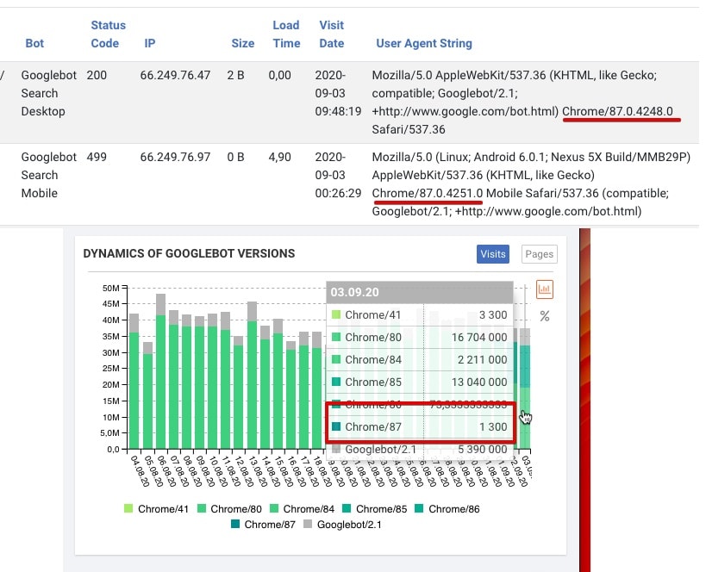Image resolution: width=706 pixels, height=572 pixels.
Task: Select IP address 66.249.76.97
Action: click(175, 157)
